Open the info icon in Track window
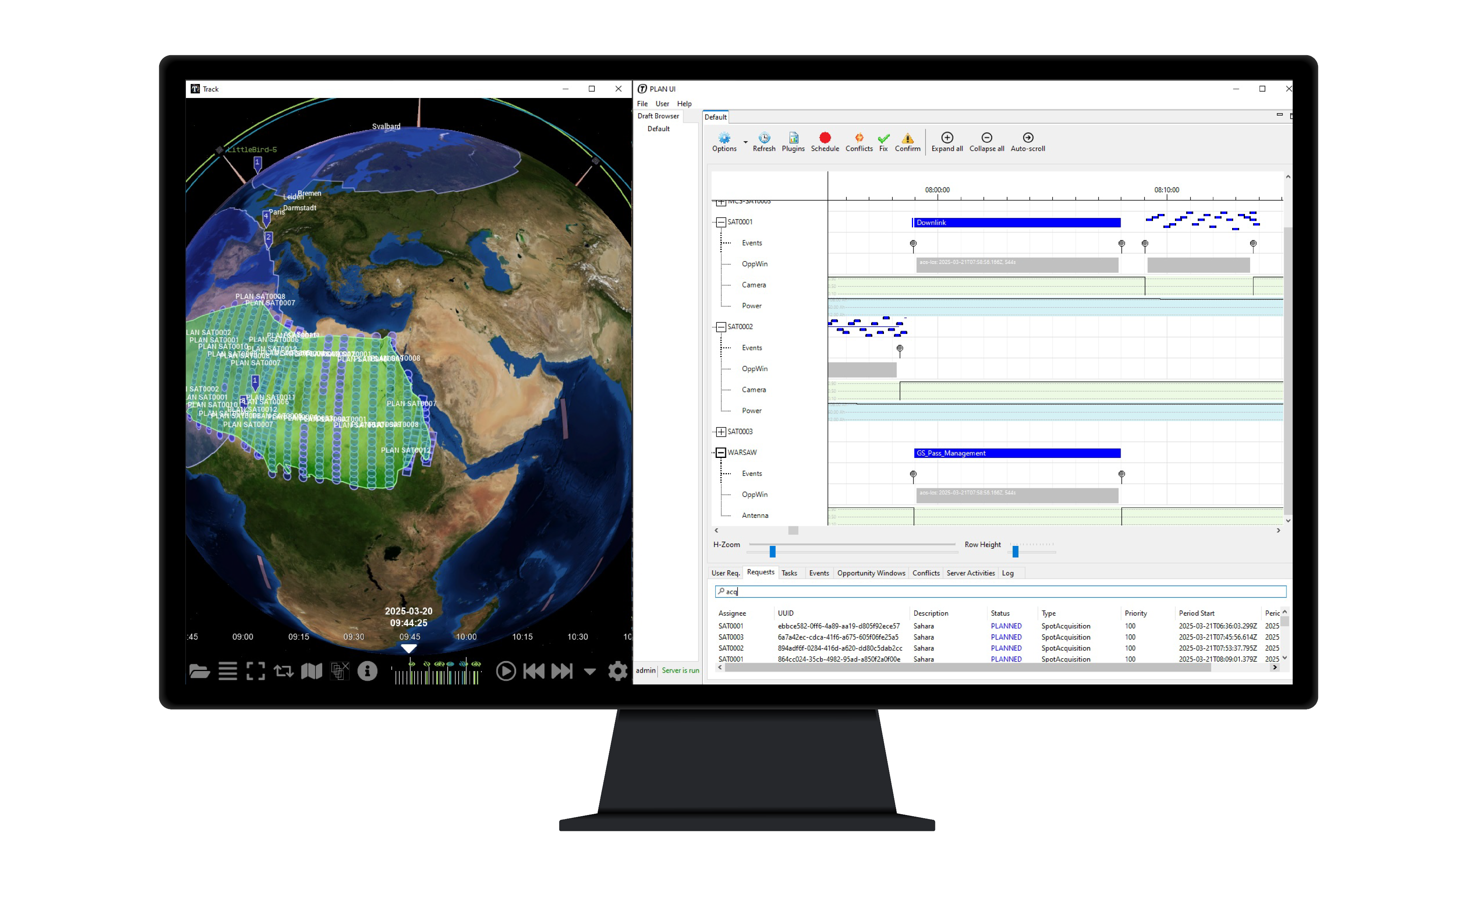This screenshot has height=915, width=1480. (367, 671)
